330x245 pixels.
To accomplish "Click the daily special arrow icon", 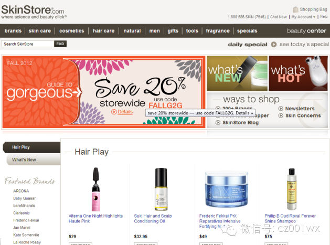I will click(274, 45).
